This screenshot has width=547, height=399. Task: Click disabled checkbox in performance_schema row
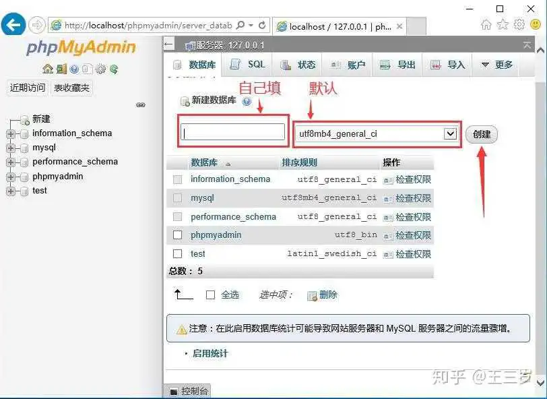pyautogui.click(x=178, y=217)
